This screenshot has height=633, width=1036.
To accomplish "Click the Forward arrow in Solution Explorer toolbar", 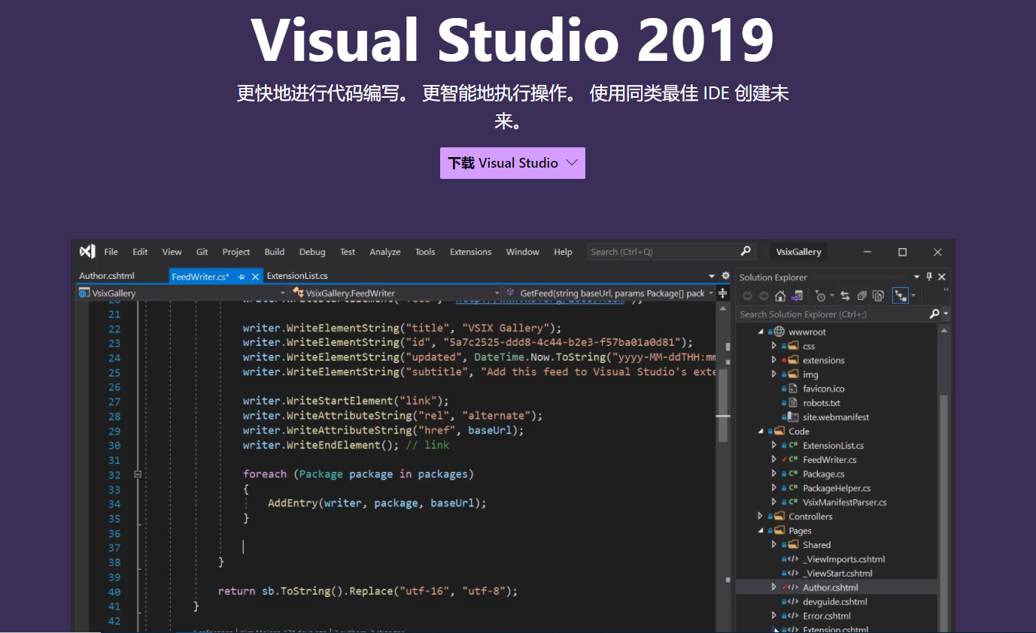I will coord(764,296).
